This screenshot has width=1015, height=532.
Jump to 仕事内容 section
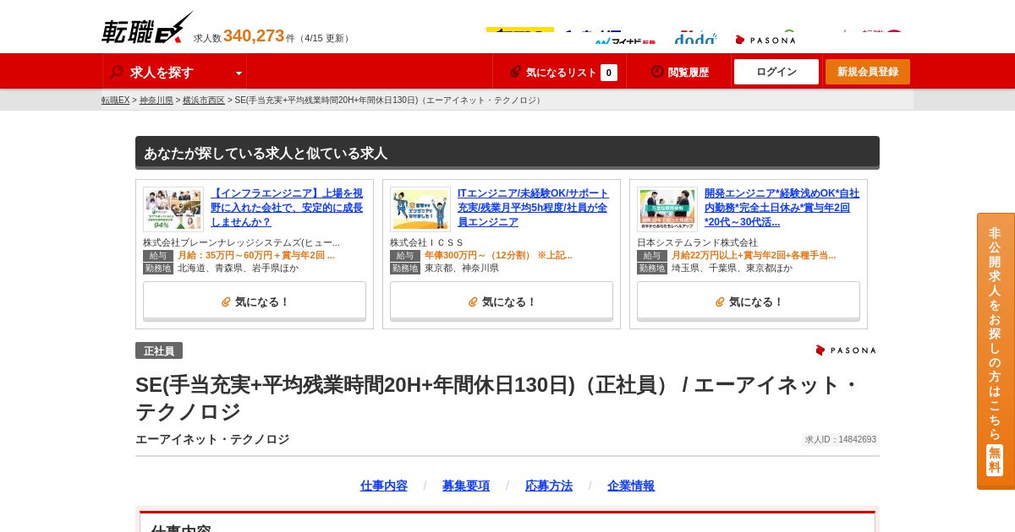point(384,486)
